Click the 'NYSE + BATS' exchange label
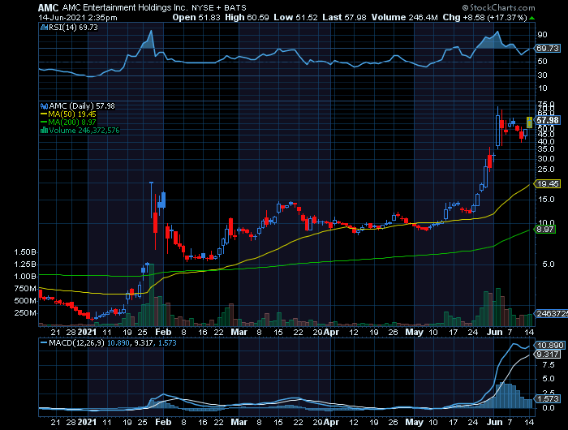This screenshot has height=430, width=568. [219, 7]
